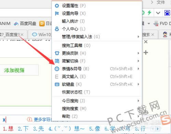Expand submenu arrow of 今日搜狗

pyautogui.click(x=138, y=101)
